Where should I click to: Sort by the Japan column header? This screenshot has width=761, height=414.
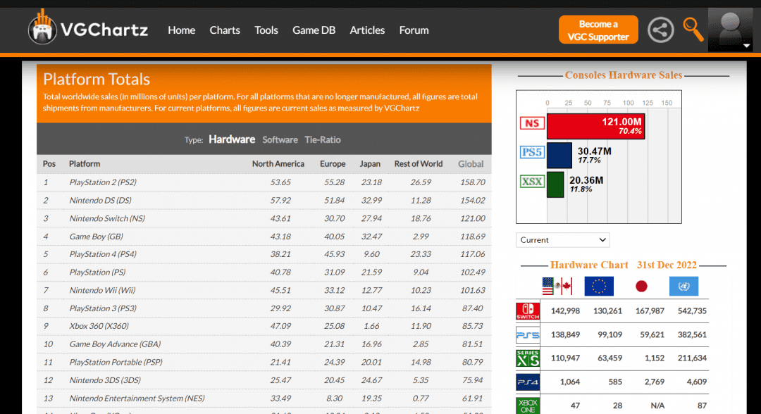pyautogui.click(x=370, y=164)
